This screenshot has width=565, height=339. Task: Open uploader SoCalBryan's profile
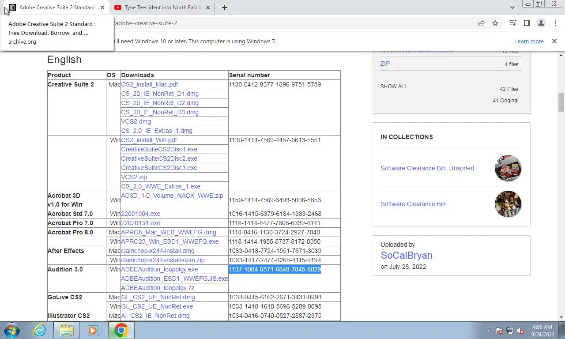(407, 255)
